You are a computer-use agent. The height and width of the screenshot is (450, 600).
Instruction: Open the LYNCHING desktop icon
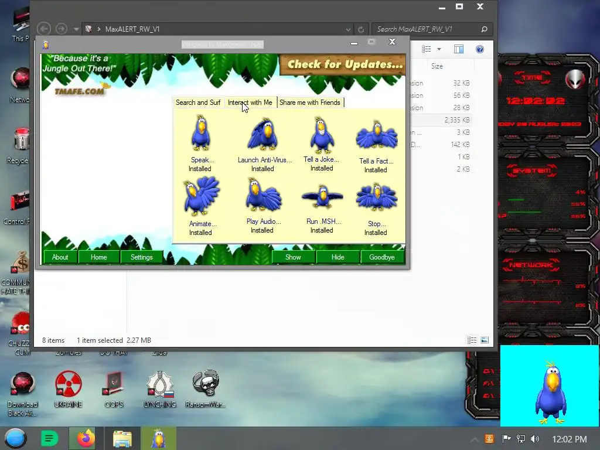[160, 388]
